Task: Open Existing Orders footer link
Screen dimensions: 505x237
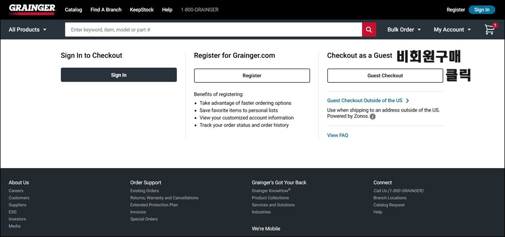Action: pos(145,191)
